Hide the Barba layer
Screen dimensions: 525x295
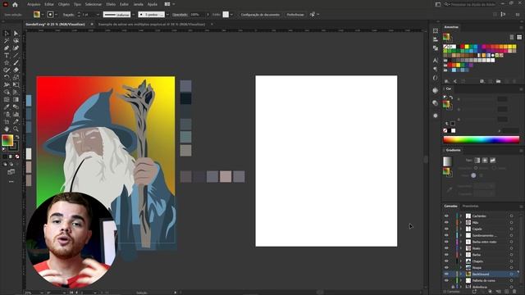click(x=446, y=255)
